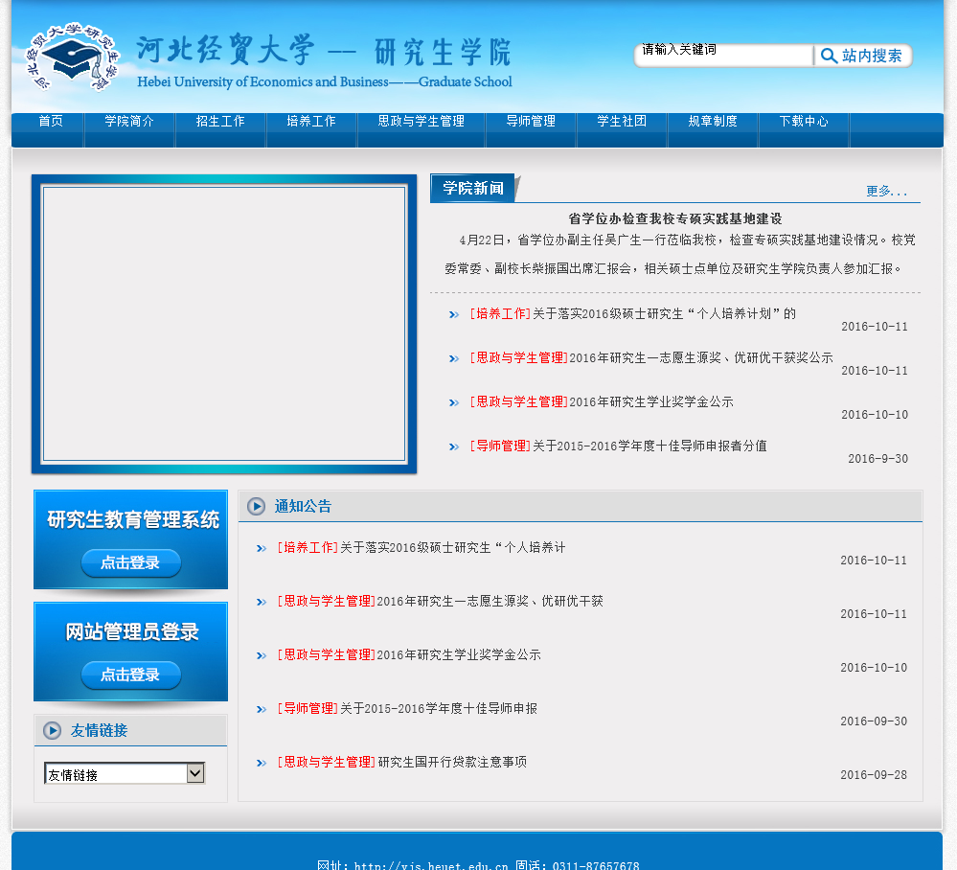
Task: Click the 站内搜索 button
Action: (x=863, y=56)
